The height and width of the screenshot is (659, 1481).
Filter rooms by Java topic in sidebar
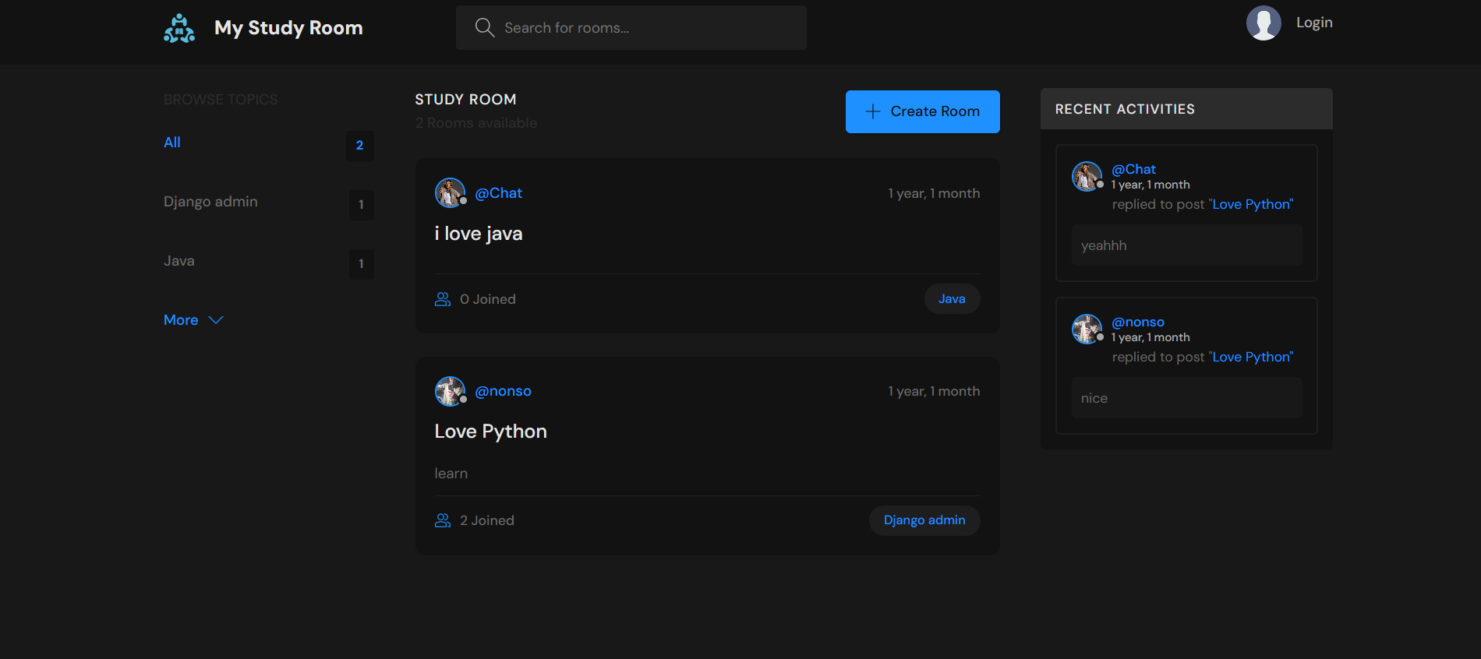pyautogui.click(x=179, y=261)
